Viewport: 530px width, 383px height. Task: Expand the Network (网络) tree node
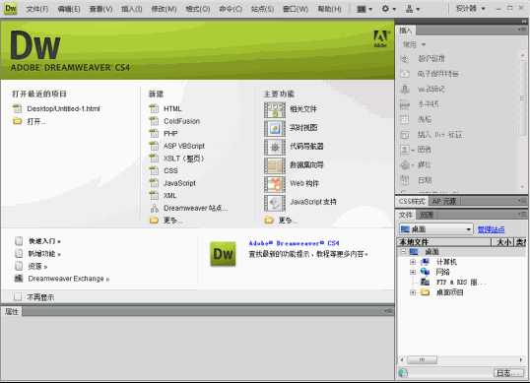pyautogui.click(x=413, y=272)
